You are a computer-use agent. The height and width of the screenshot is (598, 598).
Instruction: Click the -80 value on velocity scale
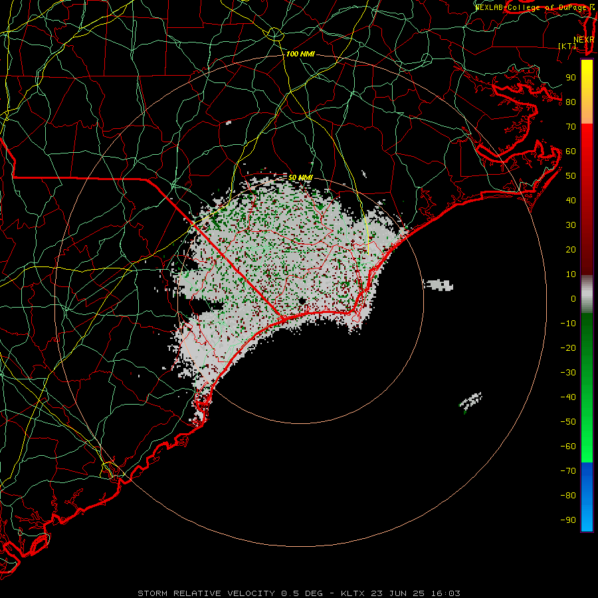click(x=568, y=496)
